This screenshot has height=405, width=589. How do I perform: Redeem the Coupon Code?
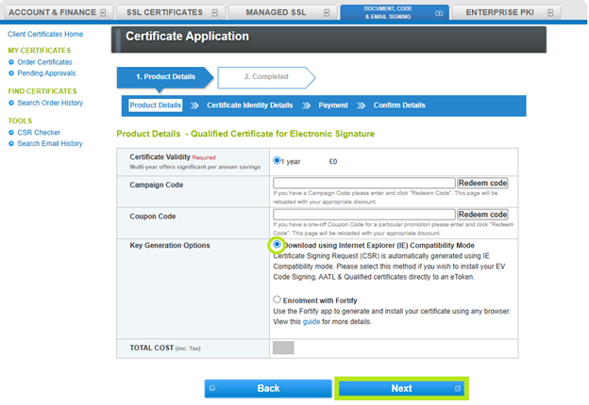tap(482, 215)
